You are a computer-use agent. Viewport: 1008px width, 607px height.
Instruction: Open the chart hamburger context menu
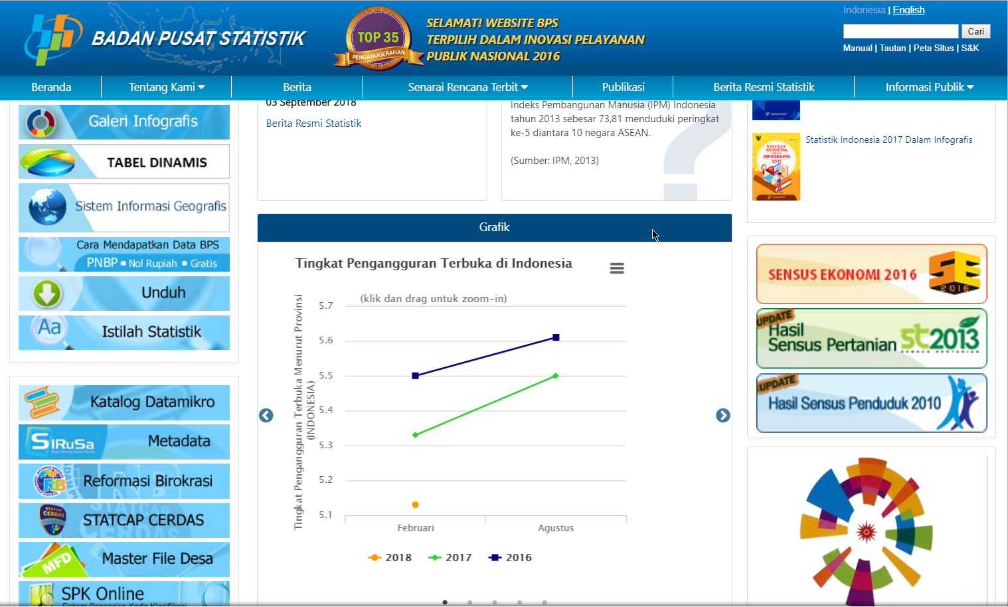click(x=617, y=268)
